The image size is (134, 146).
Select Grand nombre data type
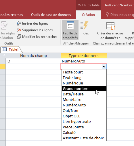84,88
